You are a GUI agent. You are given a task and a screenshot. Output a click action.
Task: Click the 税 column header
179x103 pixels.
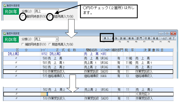126,50
